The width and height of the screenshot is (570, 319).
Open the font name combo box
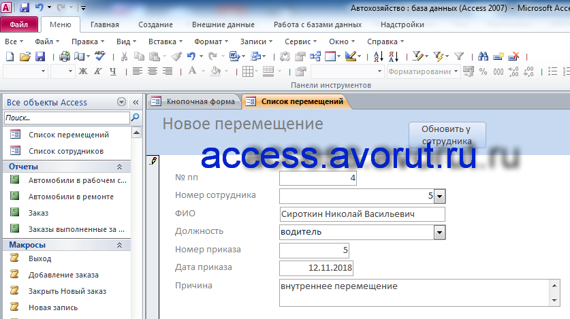pos(25,71)
